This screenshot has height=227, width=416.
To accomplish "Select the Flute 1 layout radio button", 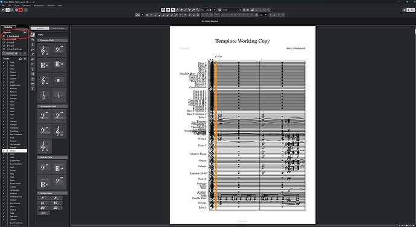I will click(x=4, y=42).
